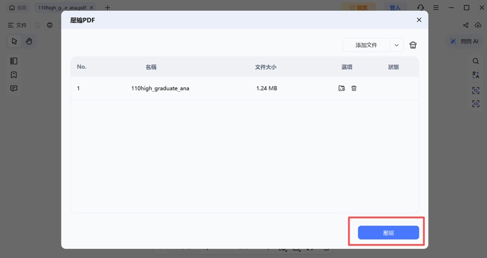
Task: Open the bookmarks panel in left sidebar
Action: point(13,75)
